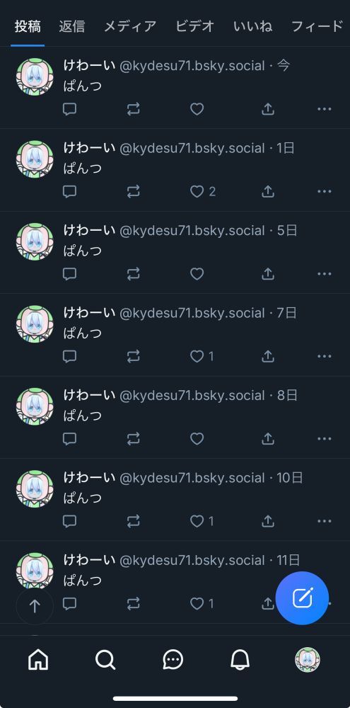
Task: Open けわーい display name on 10日 post
Action: point(89,477)
